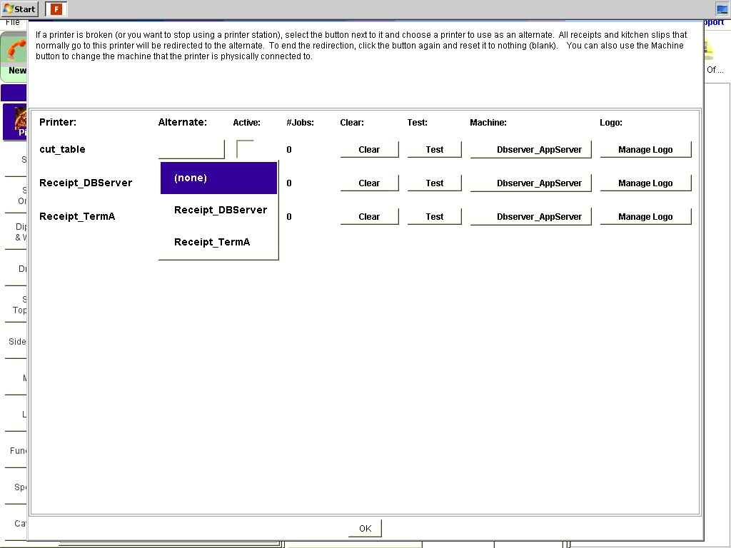This screenshot has height=548, width=731.
Task: Click the Windows Start button
Action: click(19, 9)
